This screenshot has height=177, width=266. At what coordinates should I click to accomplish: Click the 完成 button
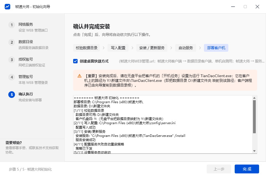tap(247, 169)
